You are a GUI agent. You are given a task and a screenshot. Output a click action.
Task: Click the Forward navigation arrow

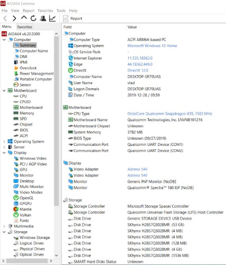click(x=15, y=18)
